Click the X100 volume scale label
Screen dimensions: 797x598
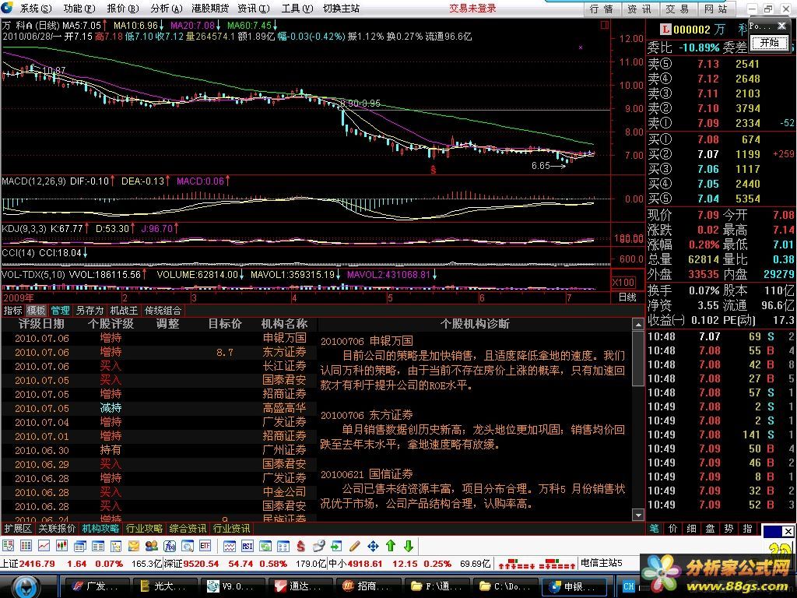coord(623,282)
